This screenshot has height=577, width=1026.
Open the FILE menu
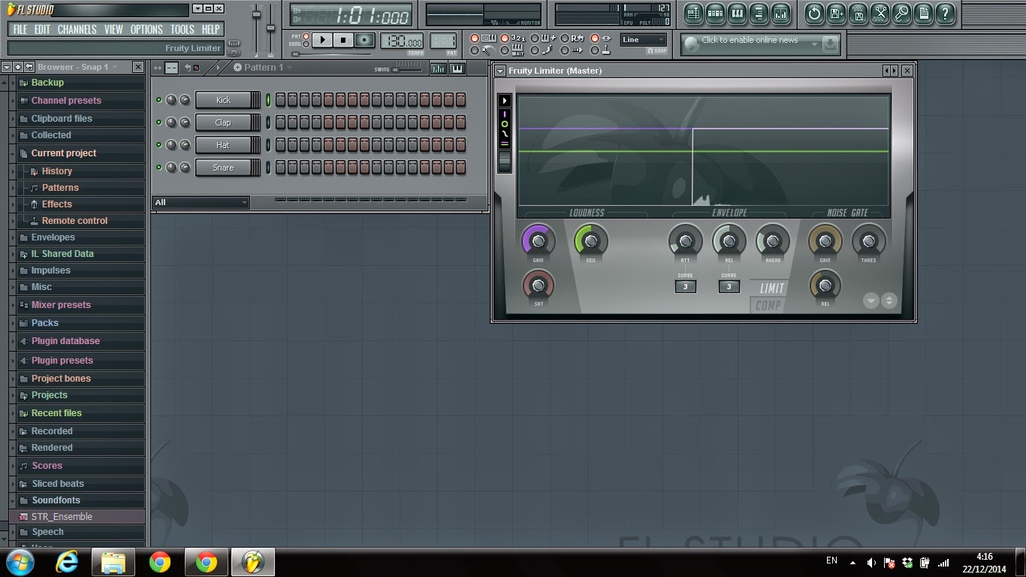20,29
